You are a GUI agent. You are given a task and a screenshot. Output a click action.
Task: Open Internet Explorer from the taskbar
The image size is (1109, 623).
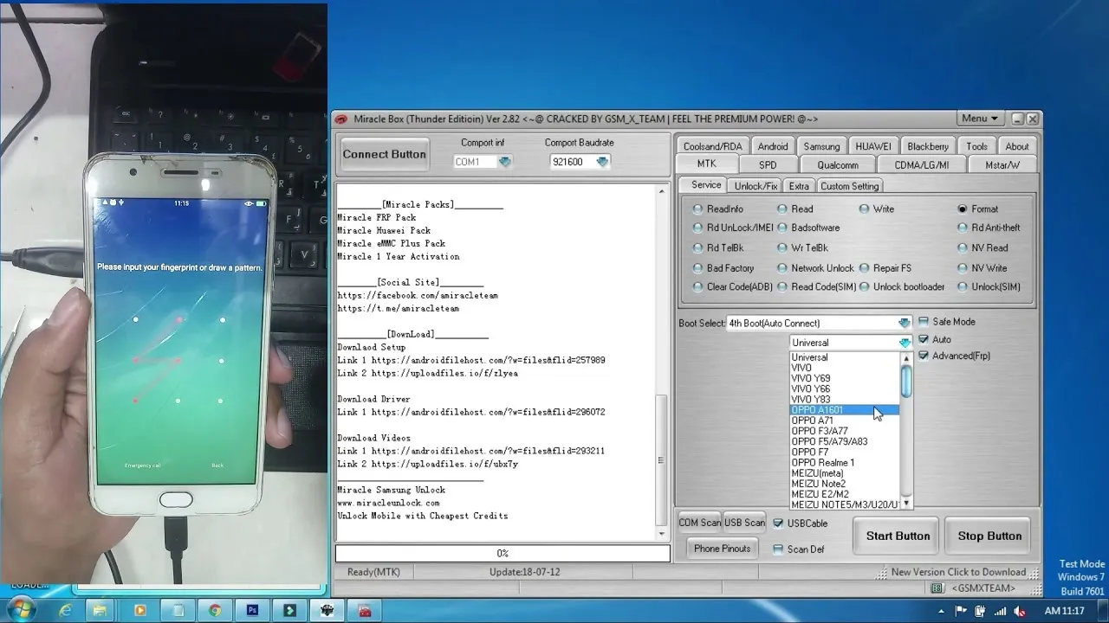point(65,610)
